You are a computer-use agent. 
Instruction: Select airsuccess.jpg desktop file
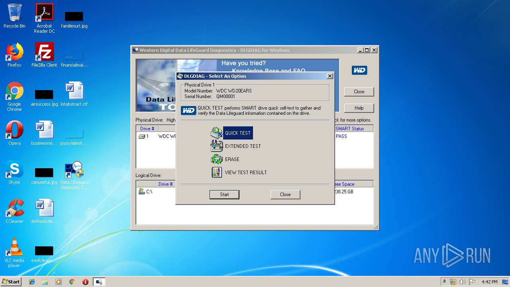pos(44,98)
